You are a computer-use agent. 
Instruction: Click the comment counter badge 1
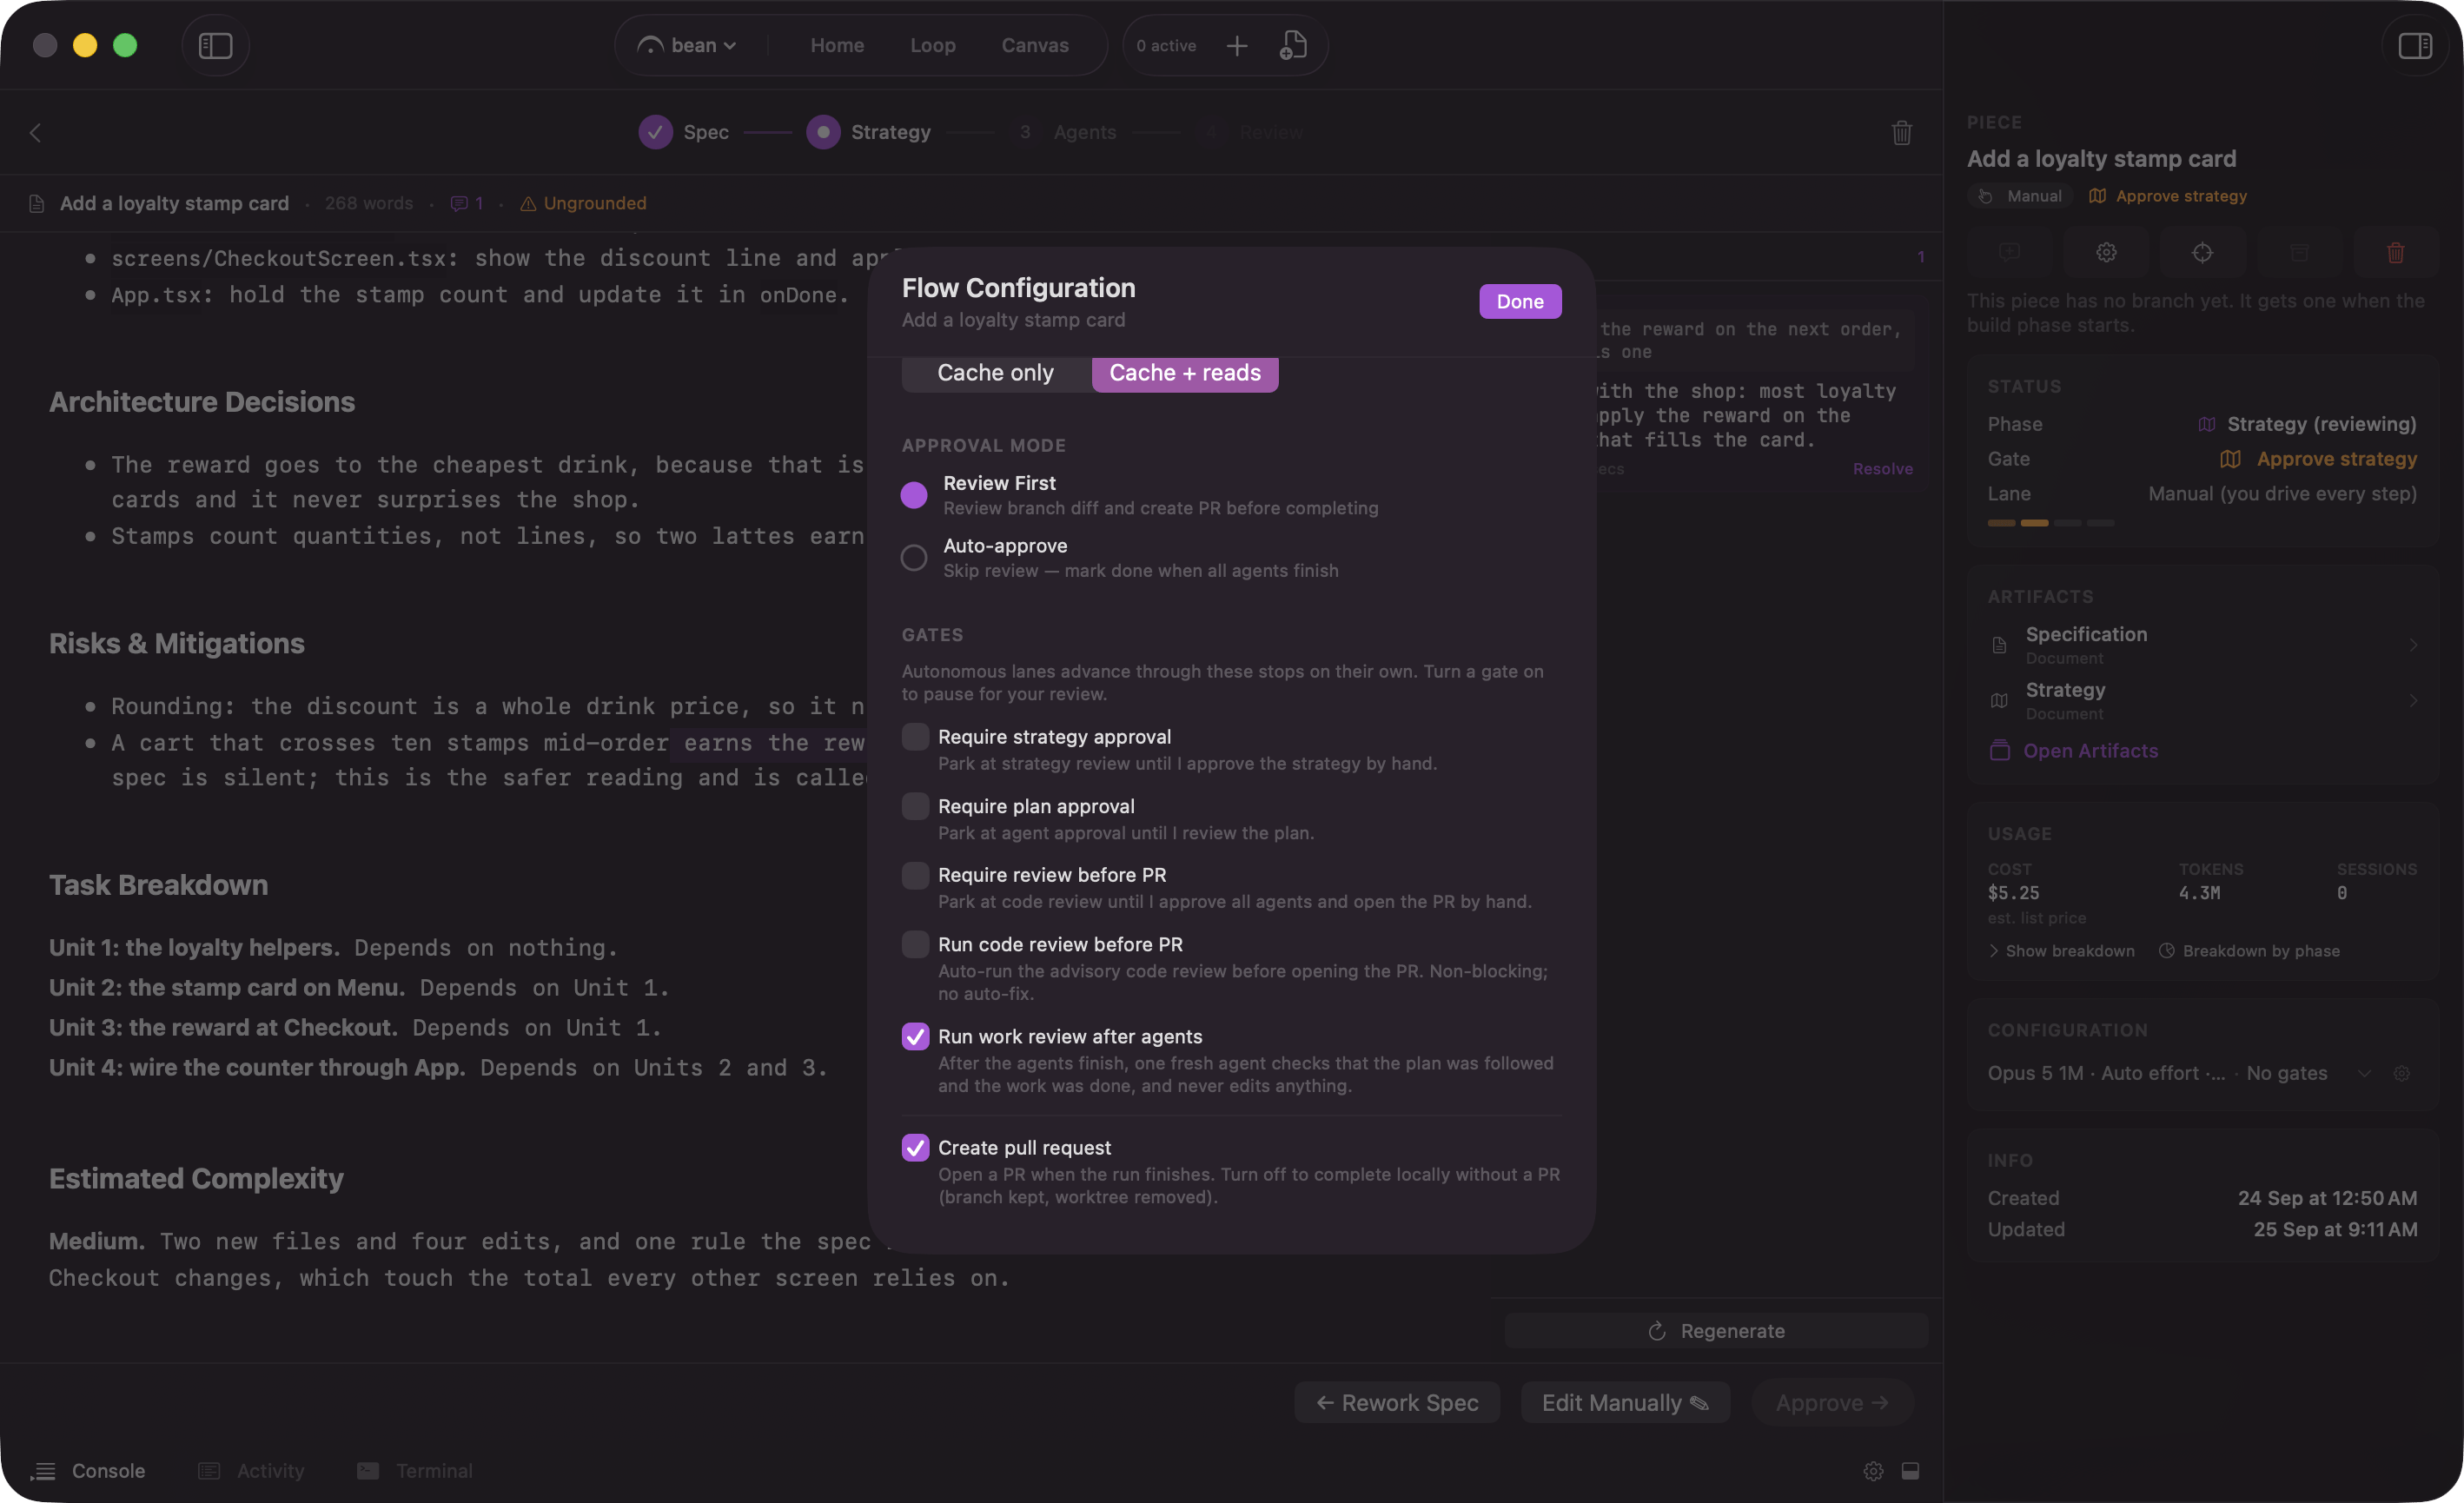click(1920, 258)
